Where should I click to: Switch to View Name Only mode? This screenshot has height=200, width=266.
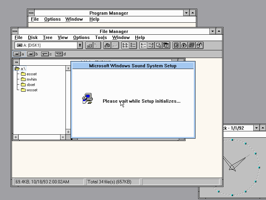coord(125,45)
